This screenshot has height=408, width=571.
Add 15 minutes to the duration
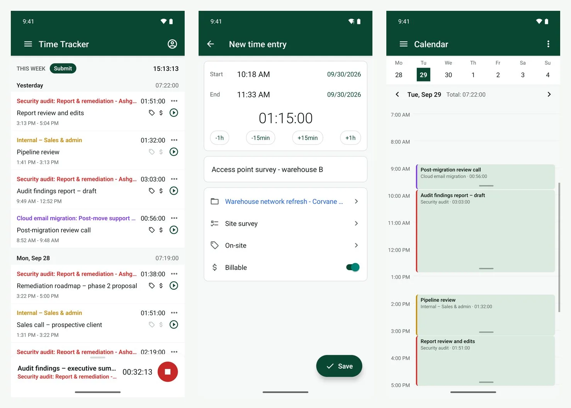point(308,138)
